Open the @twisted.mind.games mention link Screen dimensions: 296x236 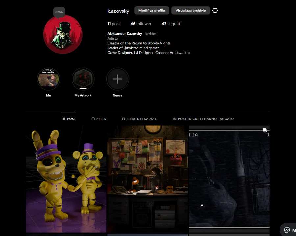point(141,48)
